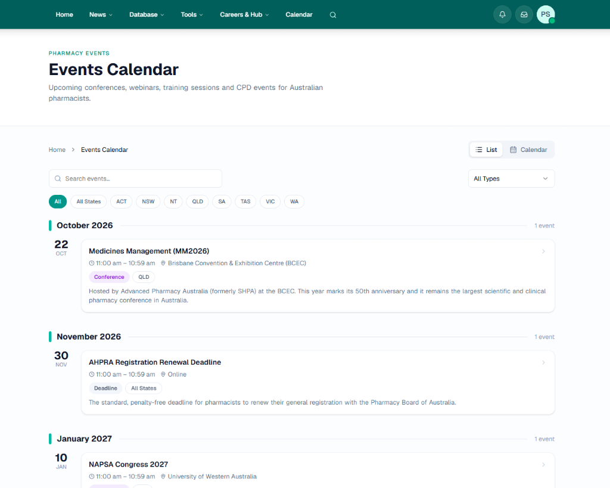
Task: Expand the Careers & Hub menu
Action: (x=244, y=15)
